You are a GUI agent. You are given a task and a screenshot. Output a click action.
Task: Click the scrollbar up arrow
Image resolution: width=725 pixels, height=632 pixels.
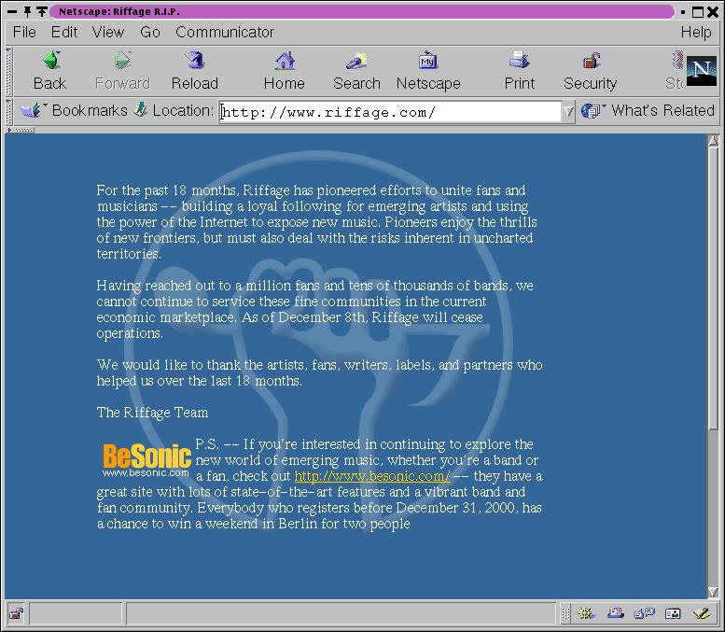[x=714, y=141]
